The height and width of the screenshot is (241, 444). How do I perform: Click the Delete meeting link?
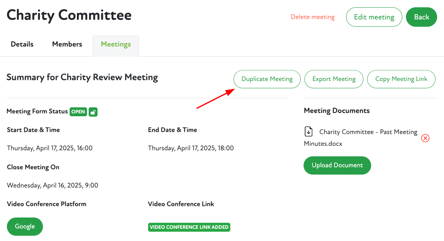click(312, 17)
